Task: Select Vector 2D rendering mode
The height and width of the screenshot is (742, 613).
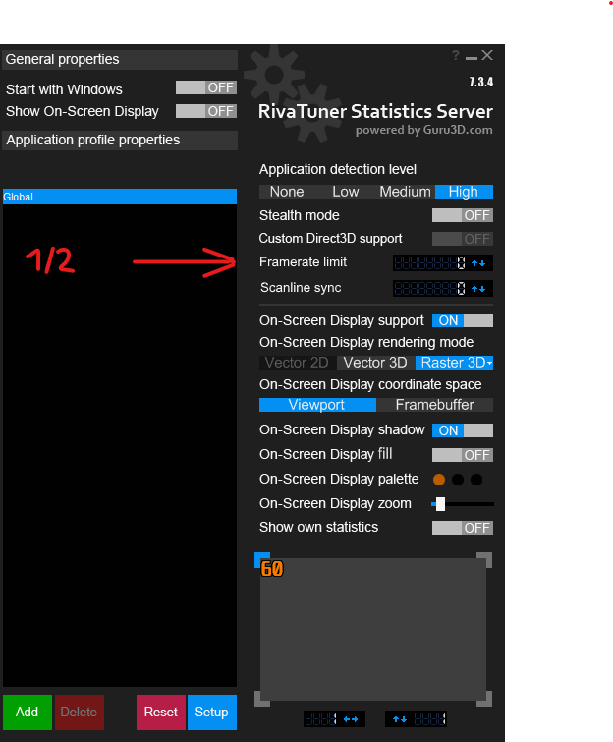Action: 297,363
